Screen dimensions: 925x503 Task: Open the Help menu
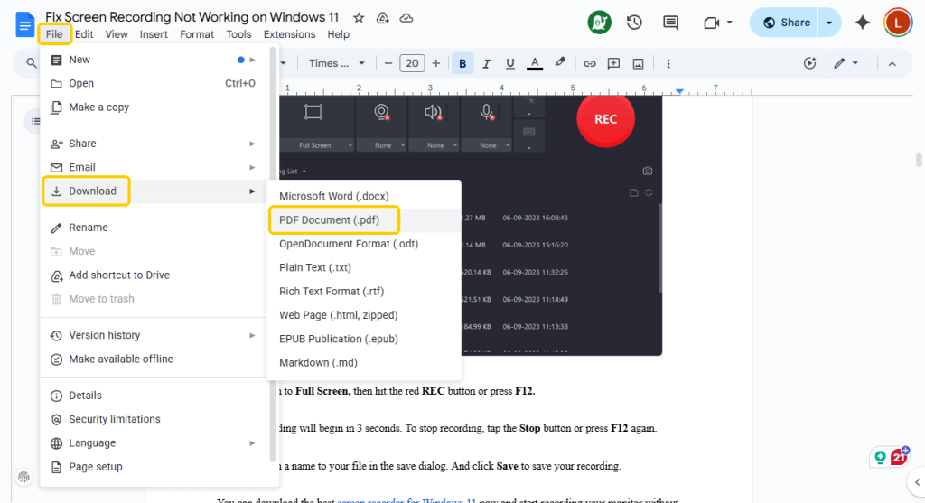(338, 34)
